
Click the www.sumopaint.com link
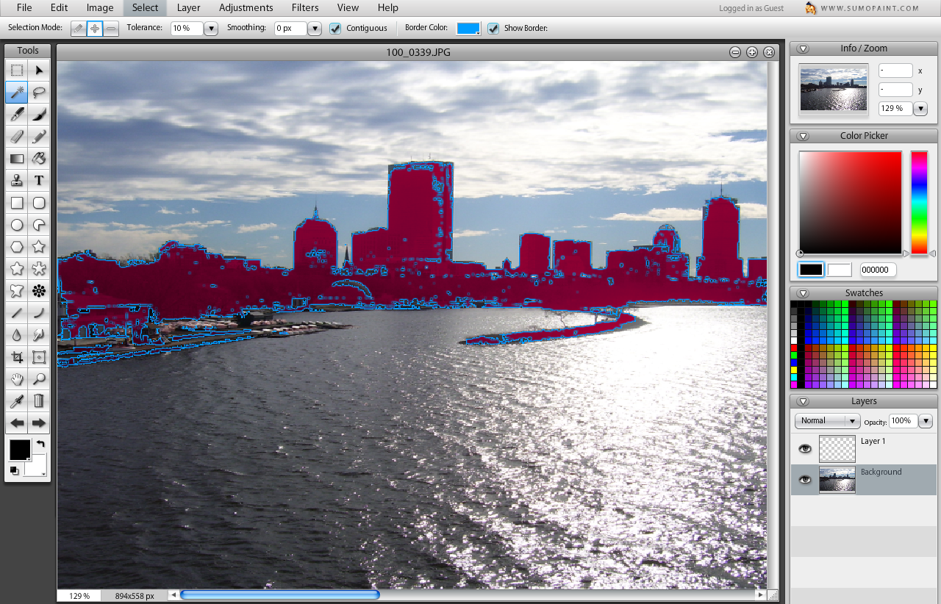[x=870, y=8]
